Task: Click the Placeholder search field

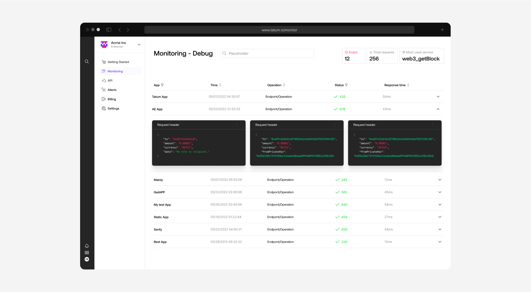Action: coord(267,53)
